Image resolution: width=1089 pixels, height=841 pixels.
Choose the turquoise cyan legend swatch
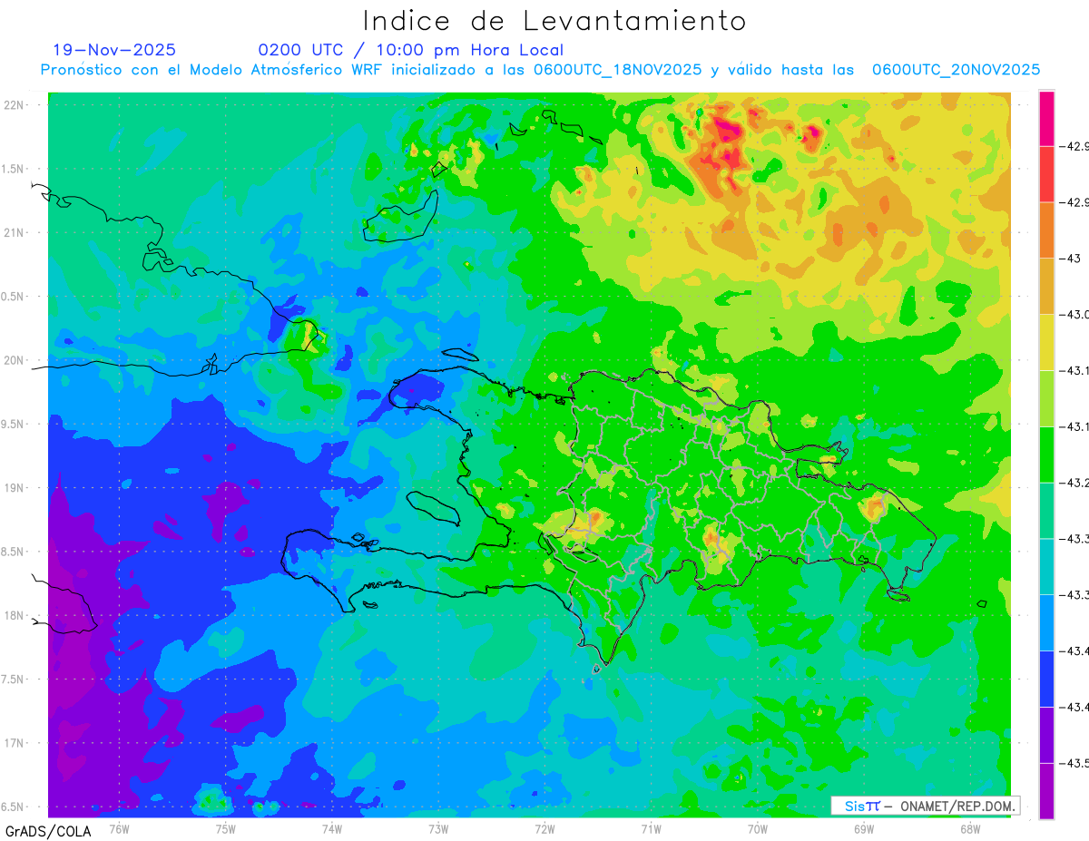(1046, 566)
